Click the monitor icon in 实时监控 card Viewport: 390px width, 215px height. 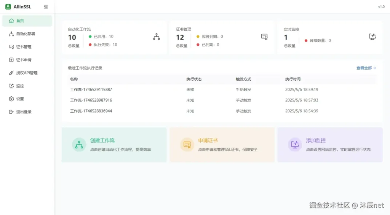372,37
